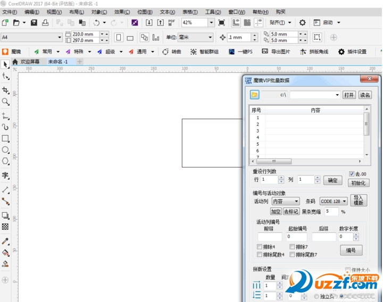Click the 起始编号 input field

click(x=297, y=236)
